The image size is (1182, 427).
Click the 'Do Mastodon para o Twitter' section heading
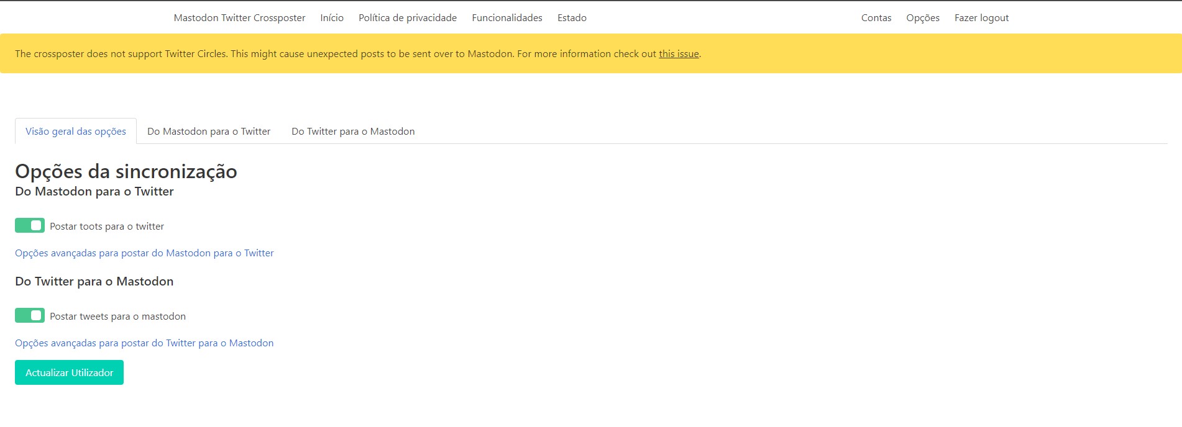click(x=94, y=192)
